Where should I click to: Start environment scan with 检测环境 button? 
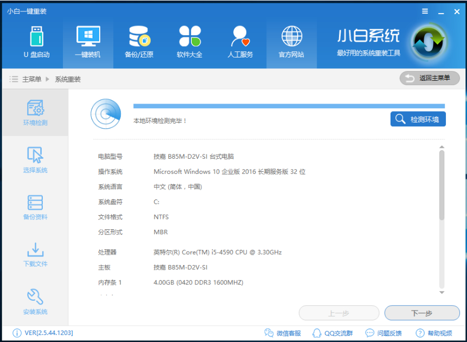pos(417,119)
